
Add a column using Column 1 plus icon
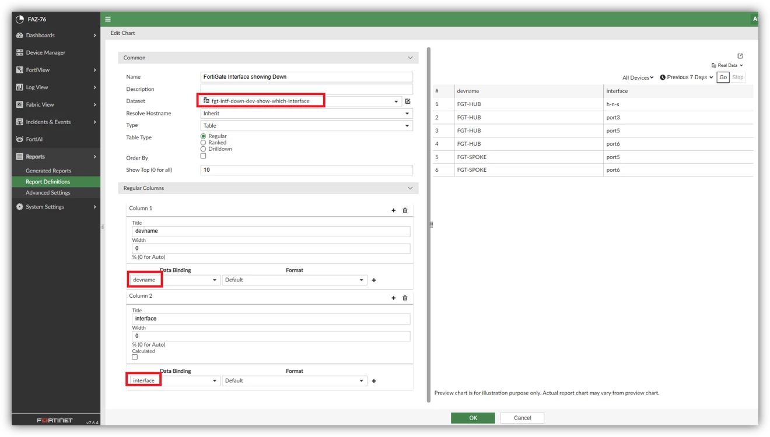point(394,210)
